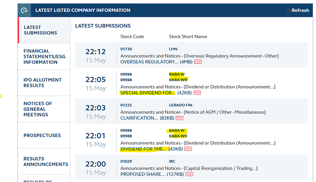Click stock code 01730 in LHN row

point(126,49)
